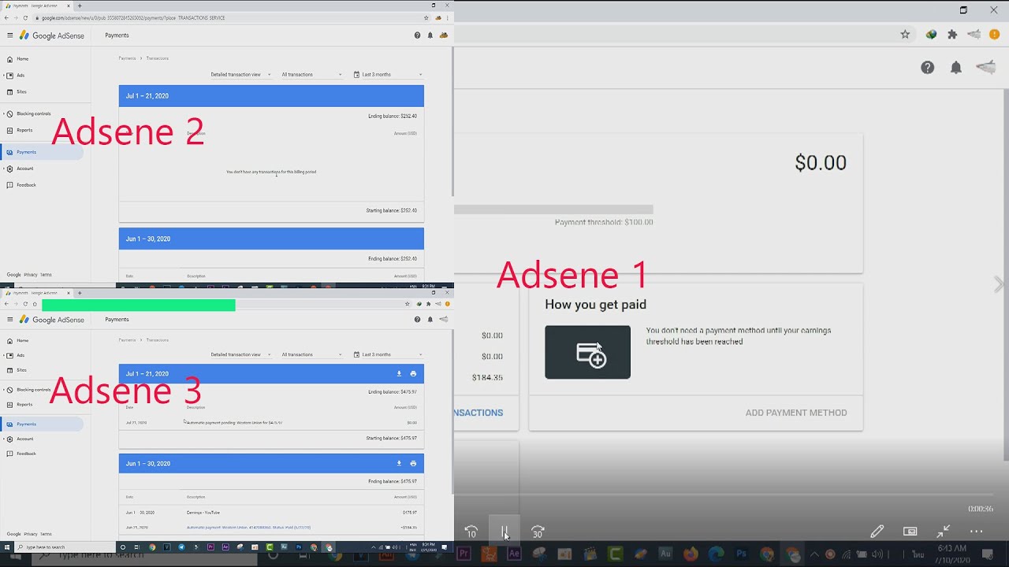Image resolution: width=1009 pixels, height=567 pixels.
Task: Download Jun 1 – 30 statement in Adsene 3
Action: pyautogui.click(x=399, y=464)
